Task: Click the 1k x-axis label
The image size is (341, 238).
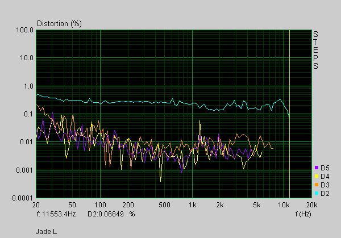Action: tap(192, 205)
